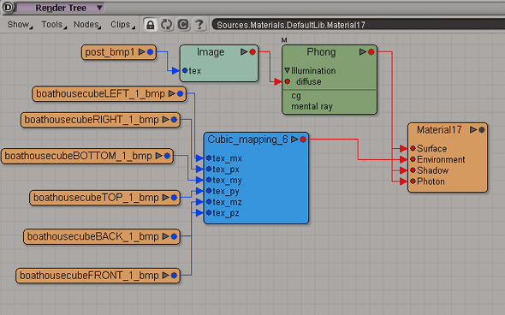Select boathousecubeBOTTOM_1_bmp node
Screen dimensions: 505x315
click(87, 156)
